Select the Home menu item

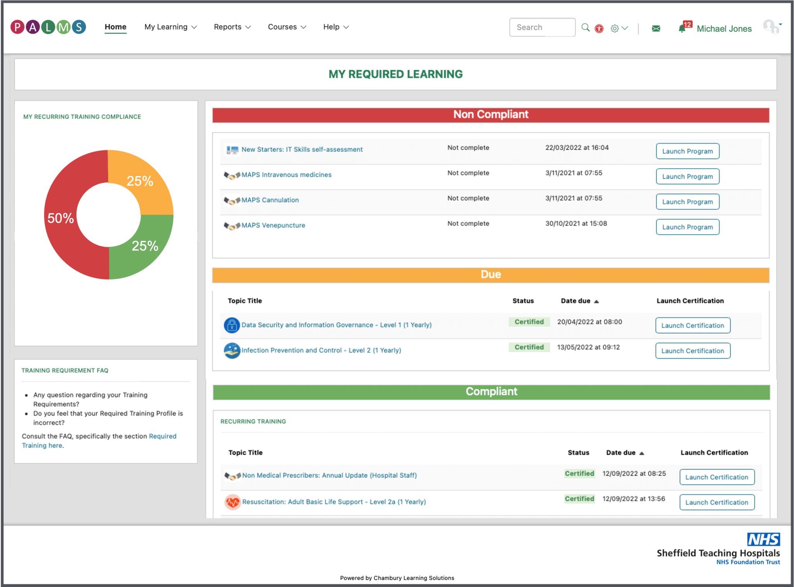(x=115, y=27)
